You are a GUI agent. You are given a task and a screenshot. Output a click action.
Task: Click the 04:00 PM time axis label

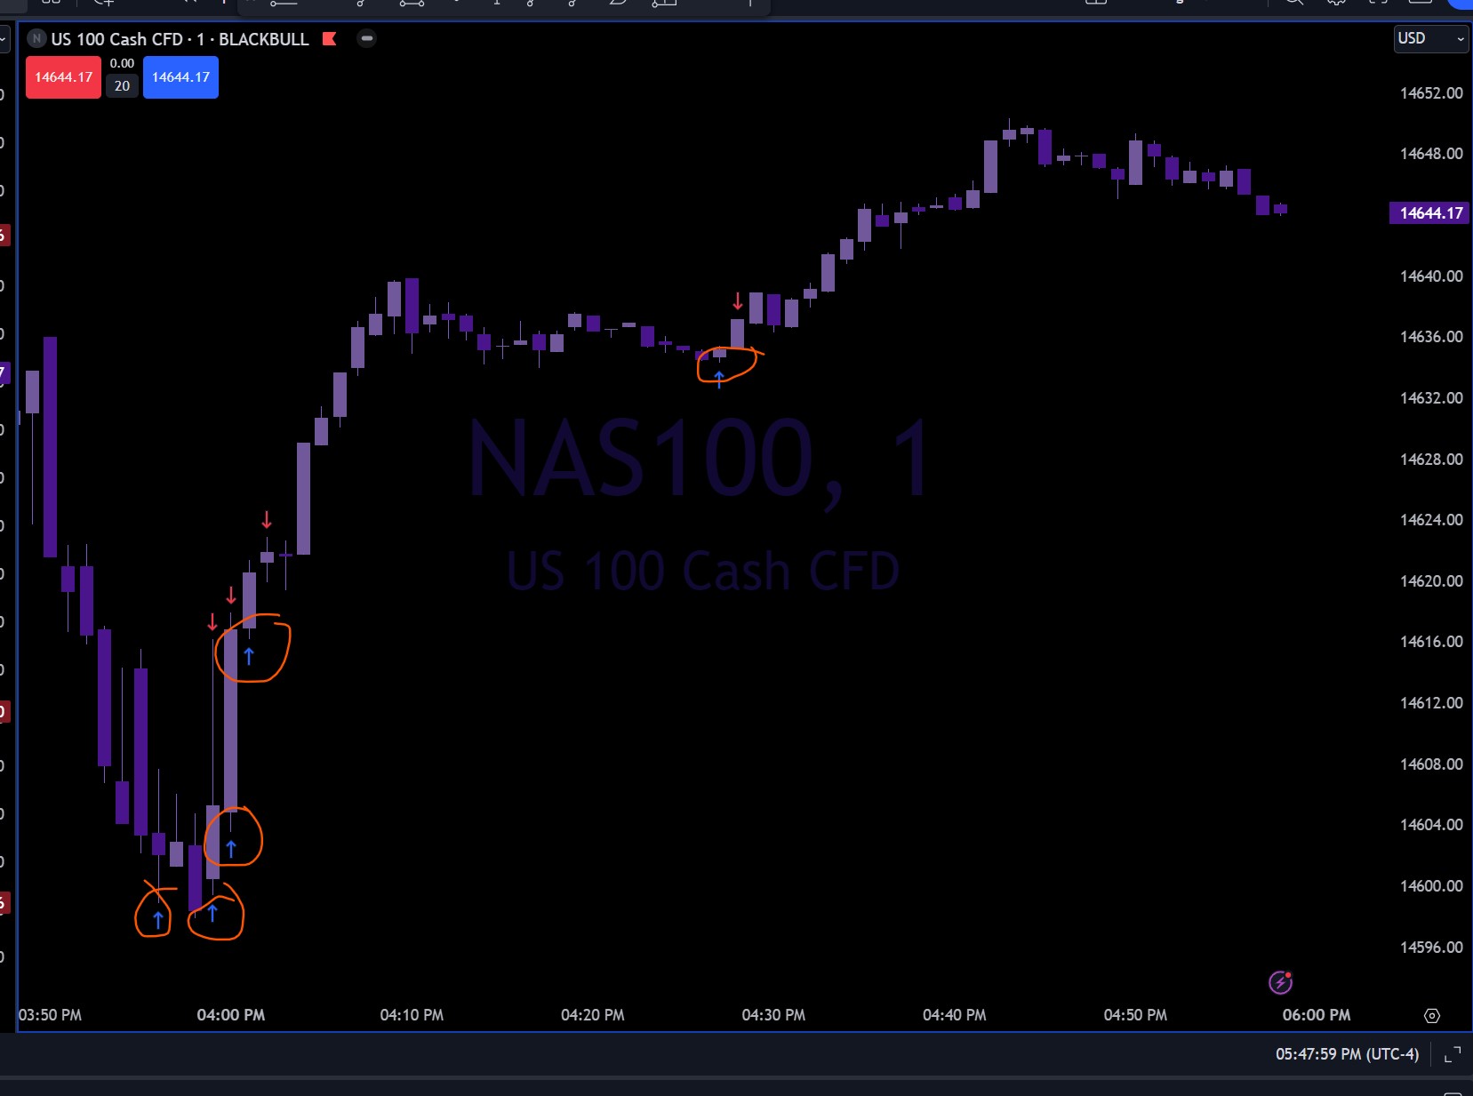click(x=231, y=1015)
